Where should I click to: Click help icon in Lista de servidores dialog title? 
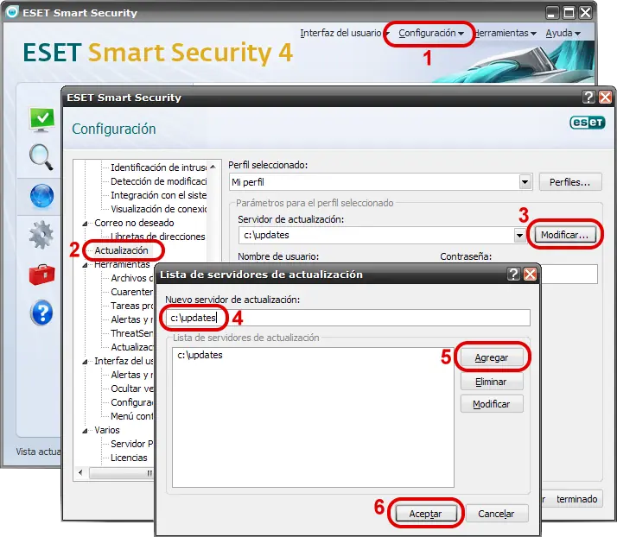513,274
